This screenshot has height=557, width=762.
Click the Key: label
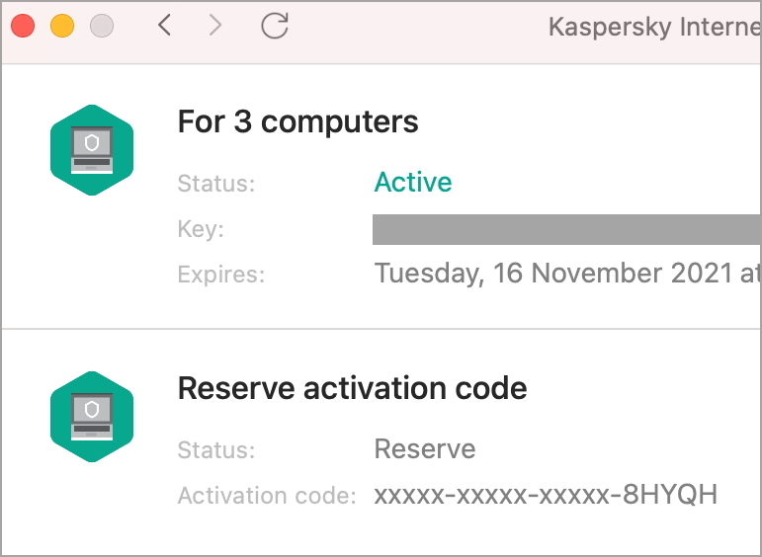coord(201,229)
